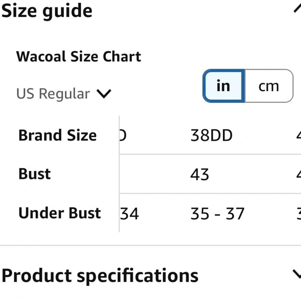Click the Under Bust row label
Viewport: 301px width, 301px height.
(x=60, y=213)
